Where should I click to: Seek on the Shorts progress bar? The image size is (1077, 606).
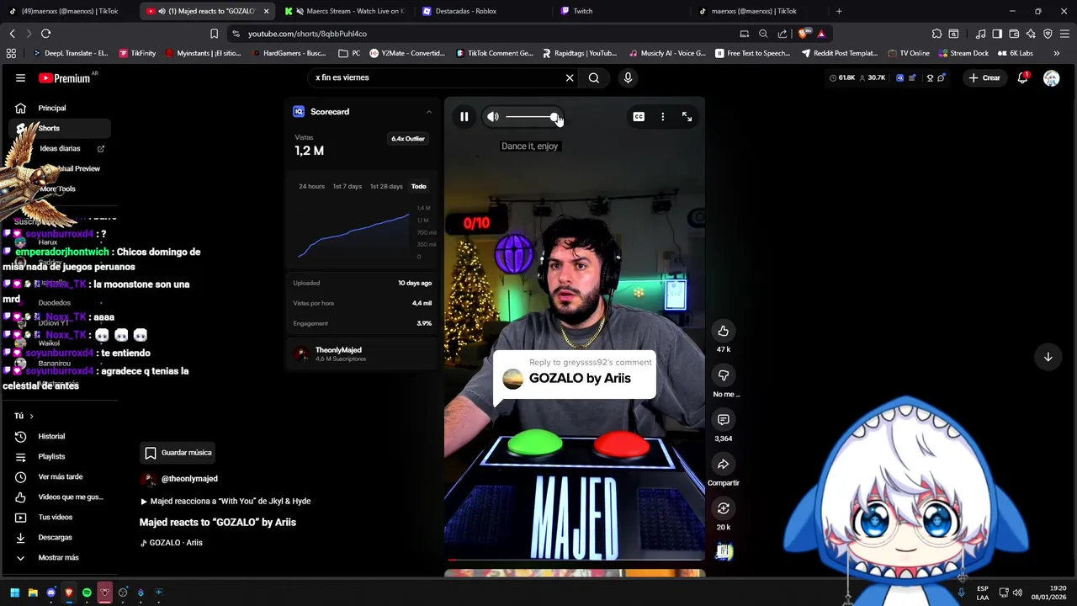pos(575,559)
